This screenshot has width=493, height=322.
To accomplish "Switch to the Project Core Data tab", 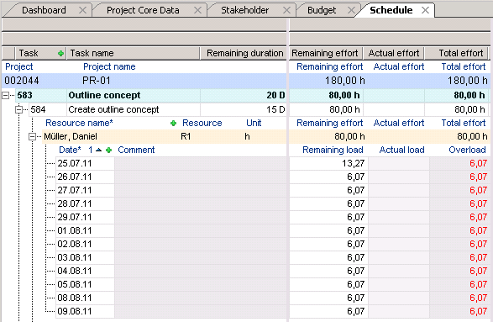I will pyautogui.click(x=143, y=10).
